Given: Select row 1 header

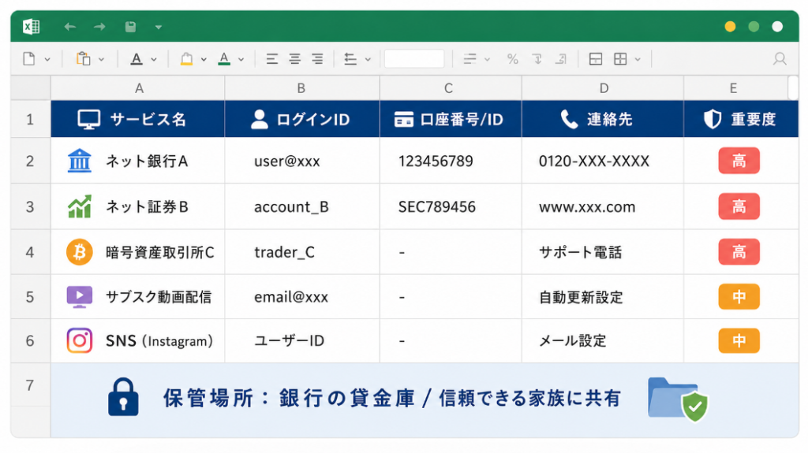Looking at the screenshot, I should (x=31, y=119).
